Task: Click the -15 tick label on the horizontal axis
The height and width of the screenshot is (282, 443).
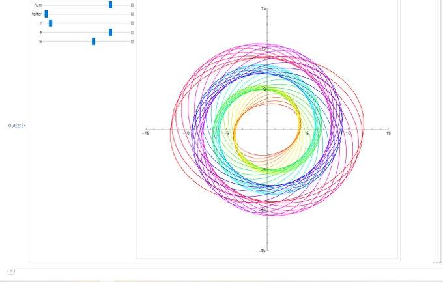Action: [145, 134]
